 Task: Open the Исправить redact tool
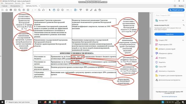coord(162,58)
